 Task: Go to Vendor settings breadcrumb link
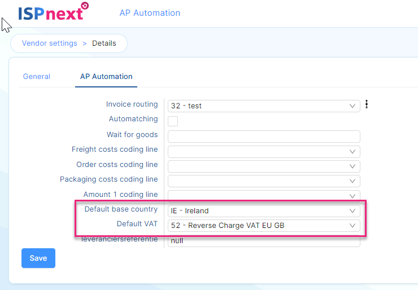pos(49,43)
